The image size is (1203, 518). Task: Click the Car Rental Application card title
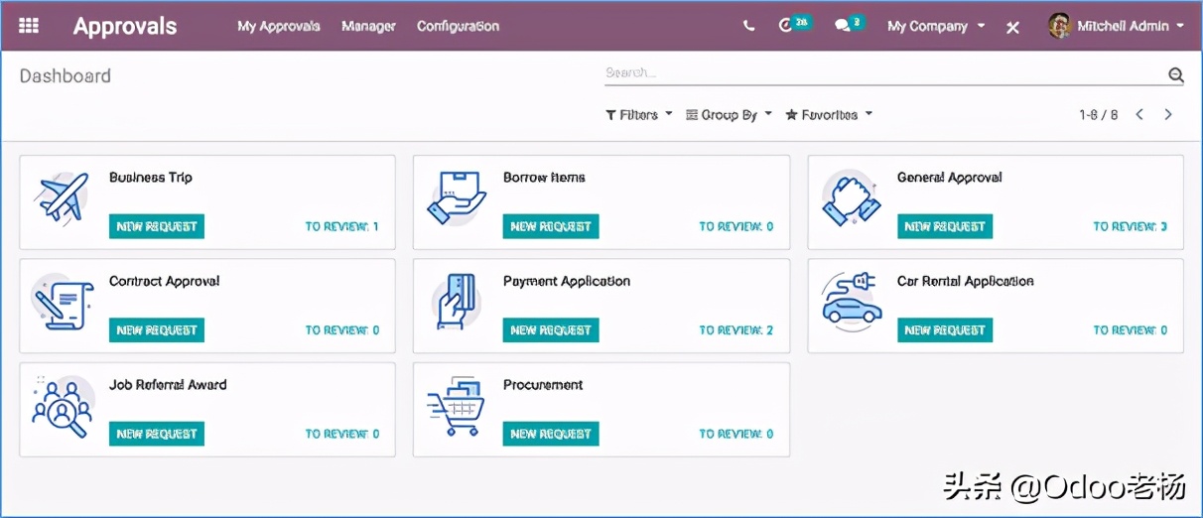[x=966, y=282]
